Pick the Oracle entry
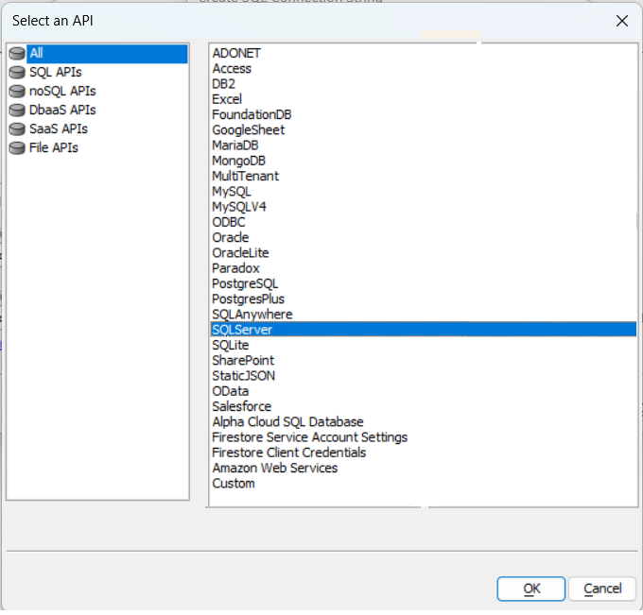The image size is (643, 615). (230, 238)
